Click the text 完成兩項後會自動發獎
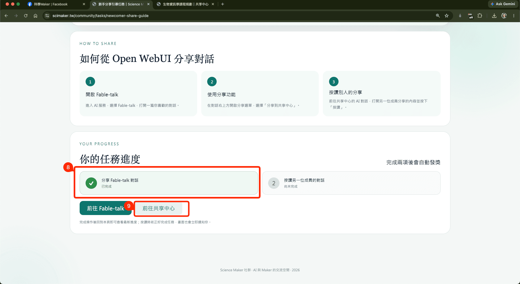520x284 pixels. pyautogui.click(x=413, y=162)
